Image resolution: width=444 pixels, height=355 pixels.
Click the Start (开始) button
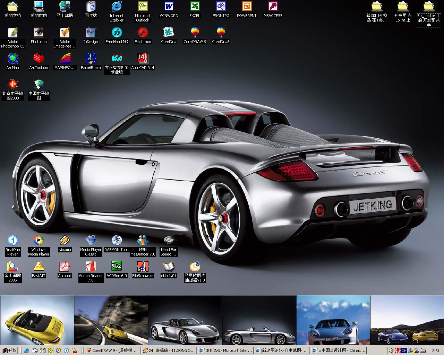(x=9, y=350)
